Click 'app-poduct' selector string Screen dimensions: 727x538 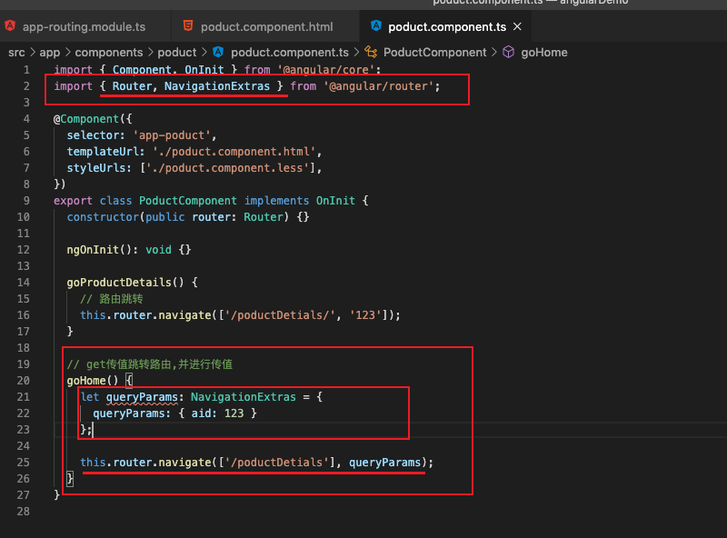pyautogui.click(x=172, y=135)
